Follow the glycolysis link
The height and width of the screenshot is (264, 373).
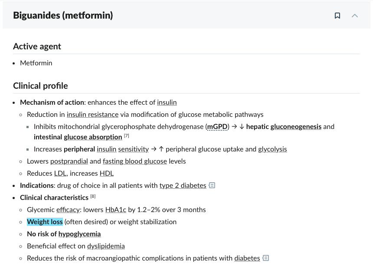272,149
